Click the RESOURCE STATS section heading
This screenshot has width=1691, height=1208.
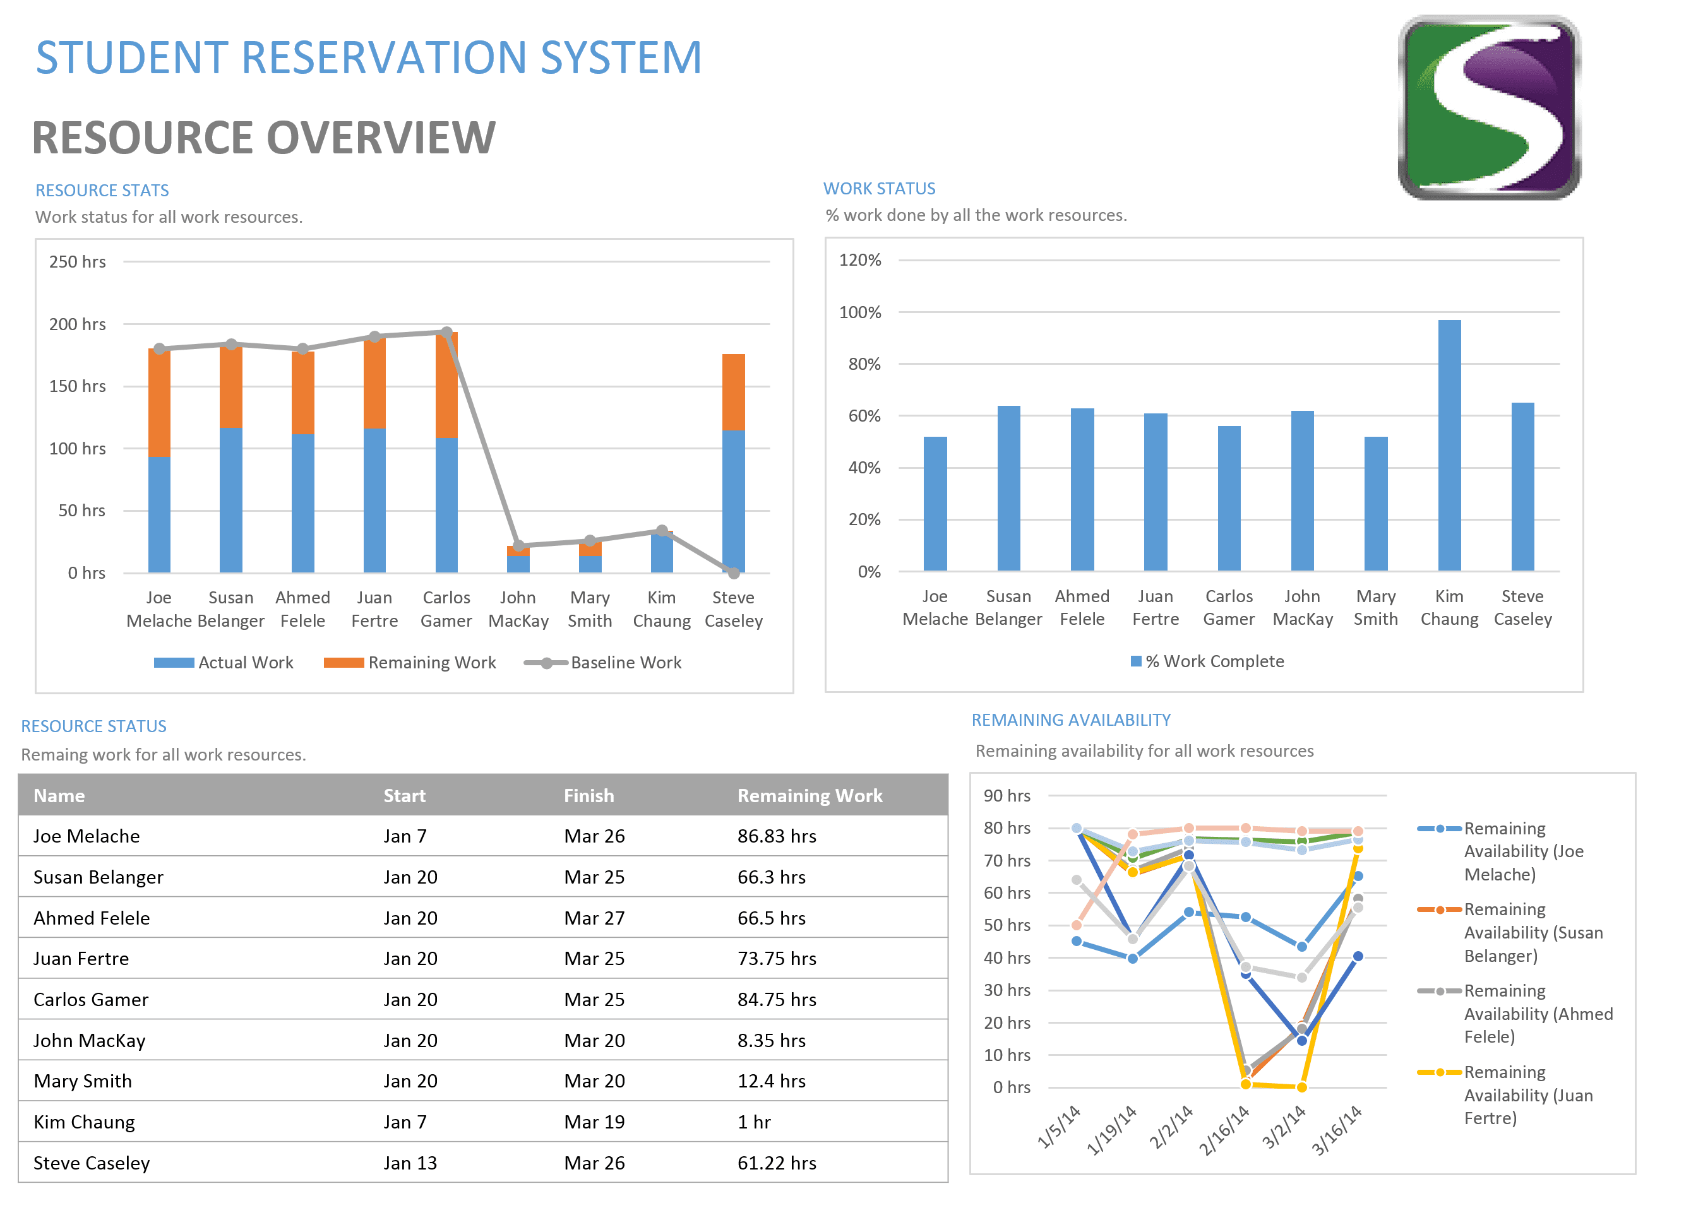pyautogui.click(x=102, y=191)
